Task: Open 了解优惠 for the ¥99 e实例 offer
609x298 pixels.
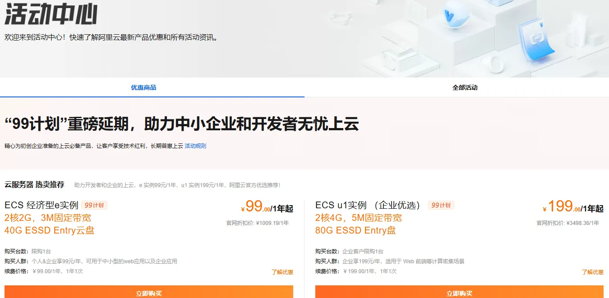Action: (282, 272)
